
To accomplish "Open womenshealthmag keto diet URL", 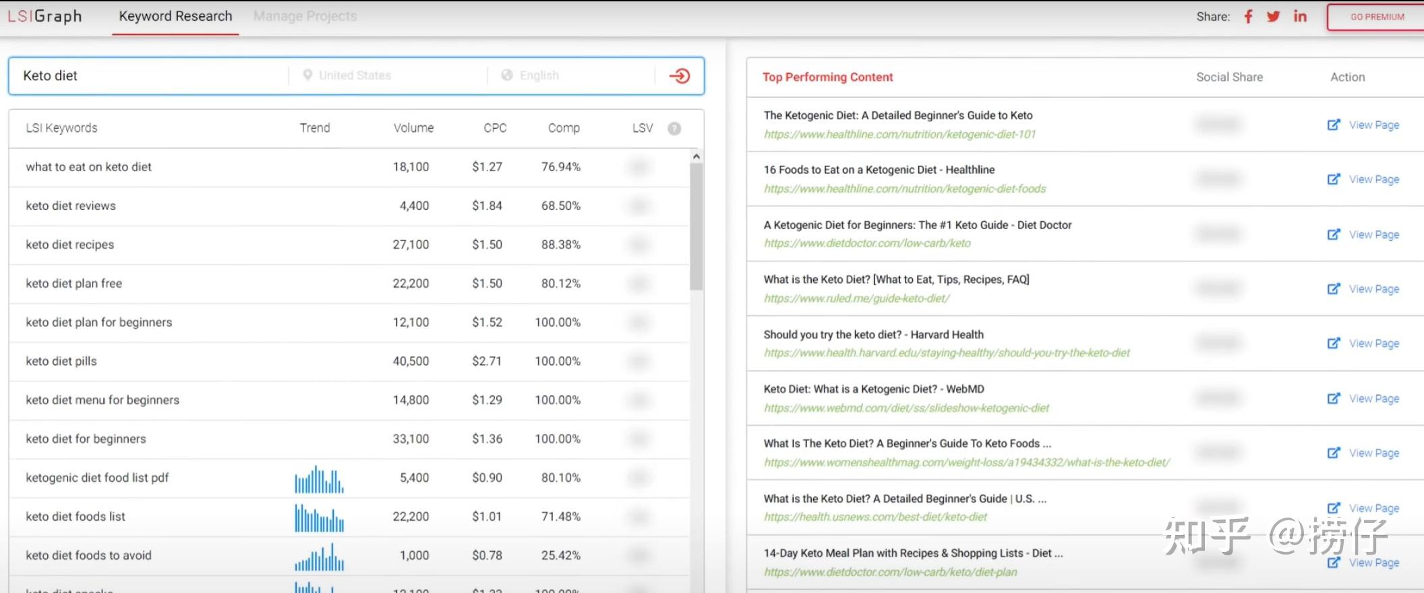I will (x=967, y=462).
